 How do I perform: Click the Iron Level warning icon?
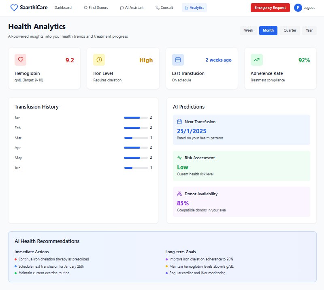99,60
